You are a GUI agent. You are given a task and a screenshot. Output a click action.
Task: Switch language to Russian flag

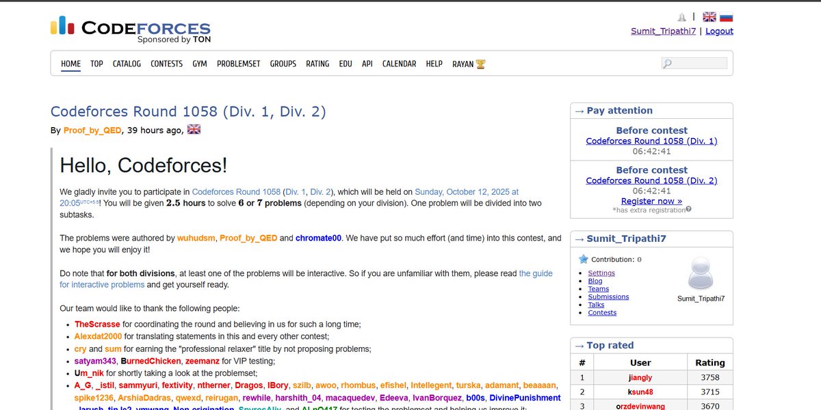[x=726, y=17]
